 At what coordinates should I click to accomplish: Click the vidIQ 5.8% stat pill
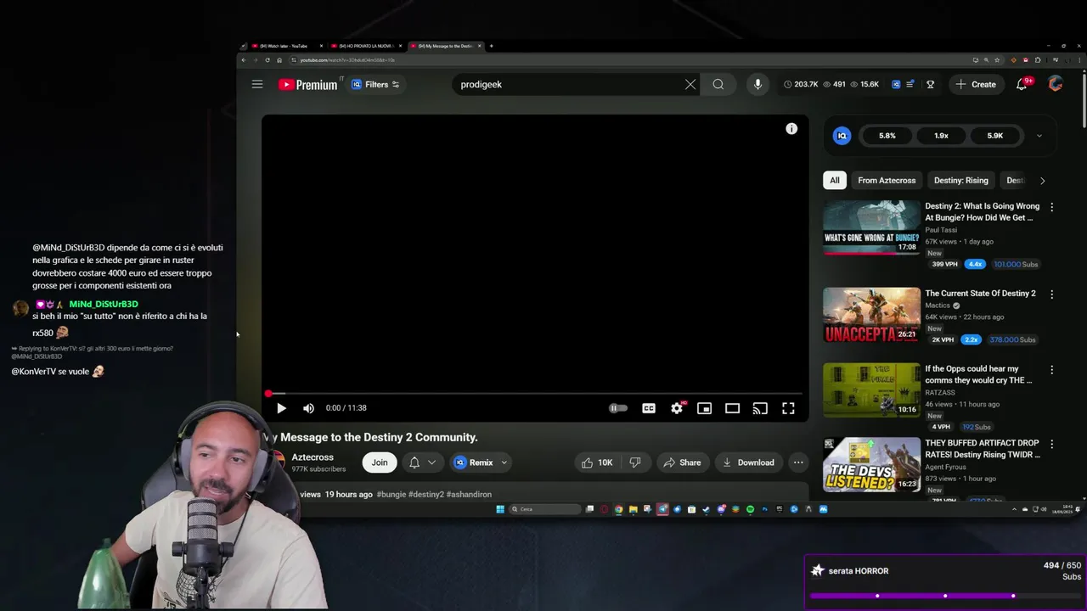pyautogui.click(x=887, y=136)
